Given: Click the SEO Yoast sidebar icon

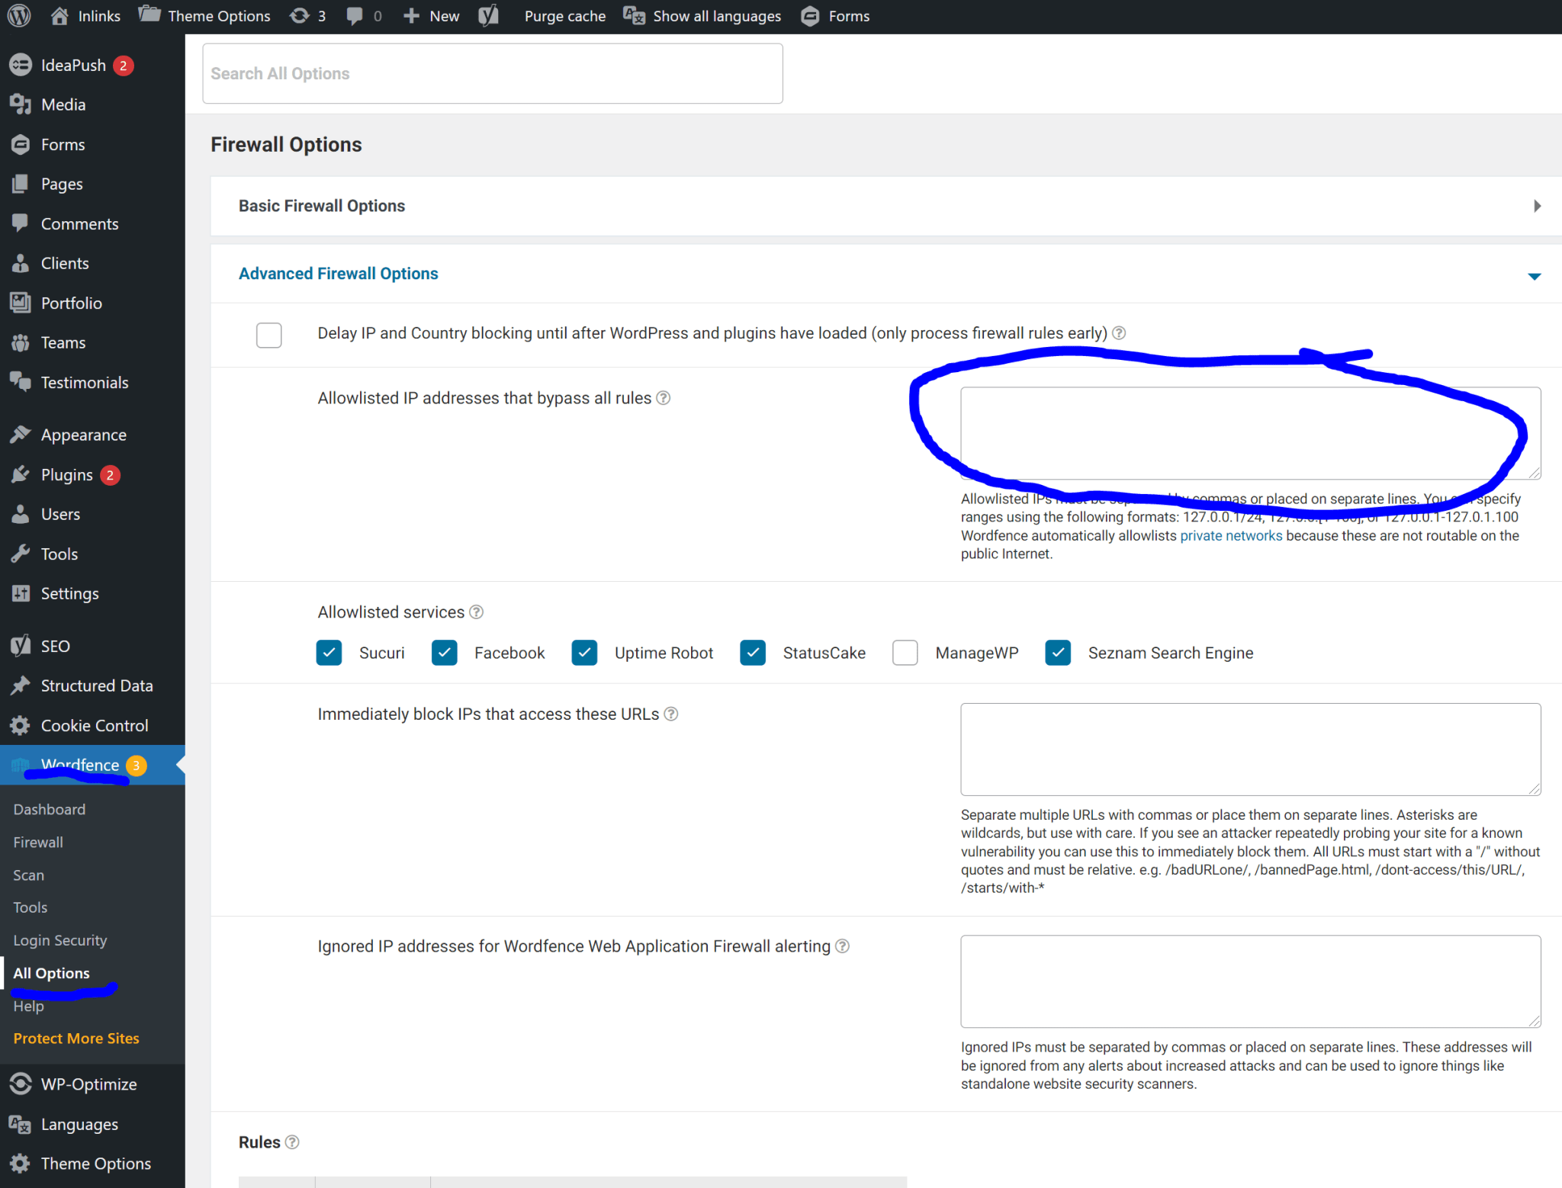Looking at the screenshot, I should (21, 646).
